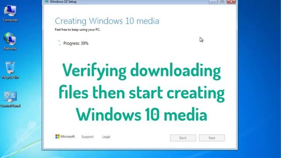Click the Windows 10 Setup title text
The height and width of the screenshot is (158, 281).
pyautogui.click(x=63, y=2)
